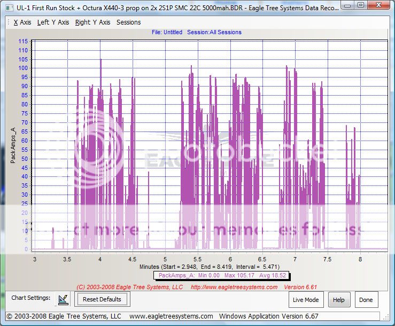The height and width of the screenshot is (326, 395).
Task: Click the menu bar drag grip handle
Action: (x=7, y=22)
